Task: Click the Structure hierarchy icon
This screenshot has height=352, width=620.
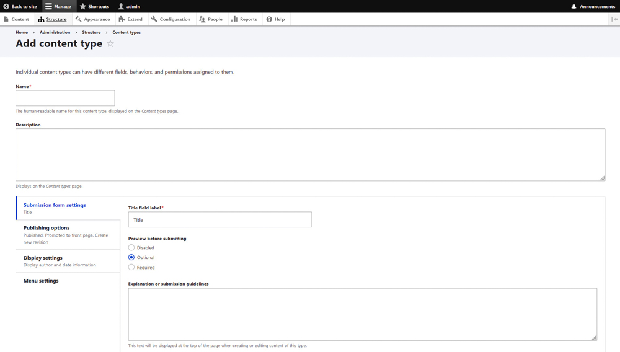Action: (41, 19)
